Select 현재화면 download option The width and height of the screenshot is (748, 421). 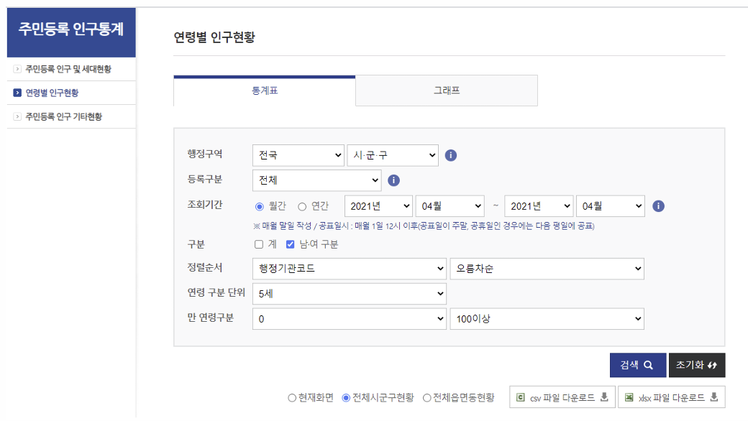click(x=292, y=398)
